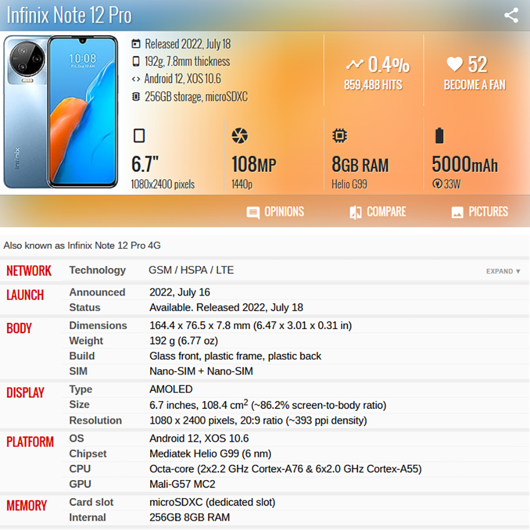The image size is (530, 530).
Task: Click the Nano-SIM + Nano-SIM value
Action: [x=201, y=371]
